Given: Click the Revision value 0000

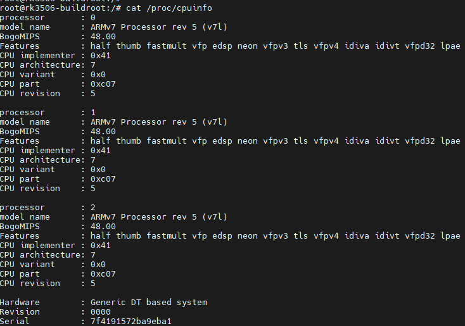Looking at the screenshot, I should click(101, 311).
